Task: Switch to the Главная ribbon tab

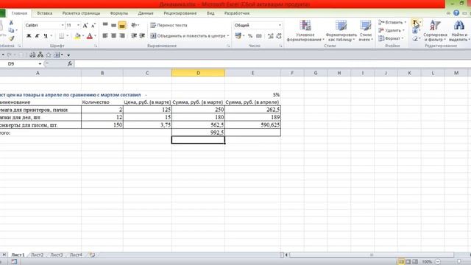Action: click(19, 13)
